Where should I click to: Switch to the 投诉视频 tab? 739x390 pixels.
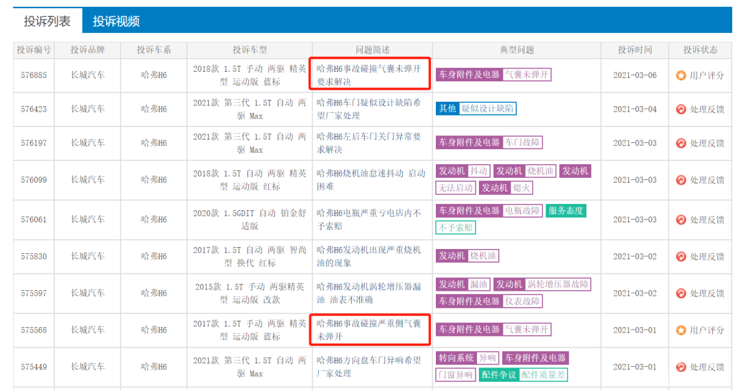[x=116, y=21]
